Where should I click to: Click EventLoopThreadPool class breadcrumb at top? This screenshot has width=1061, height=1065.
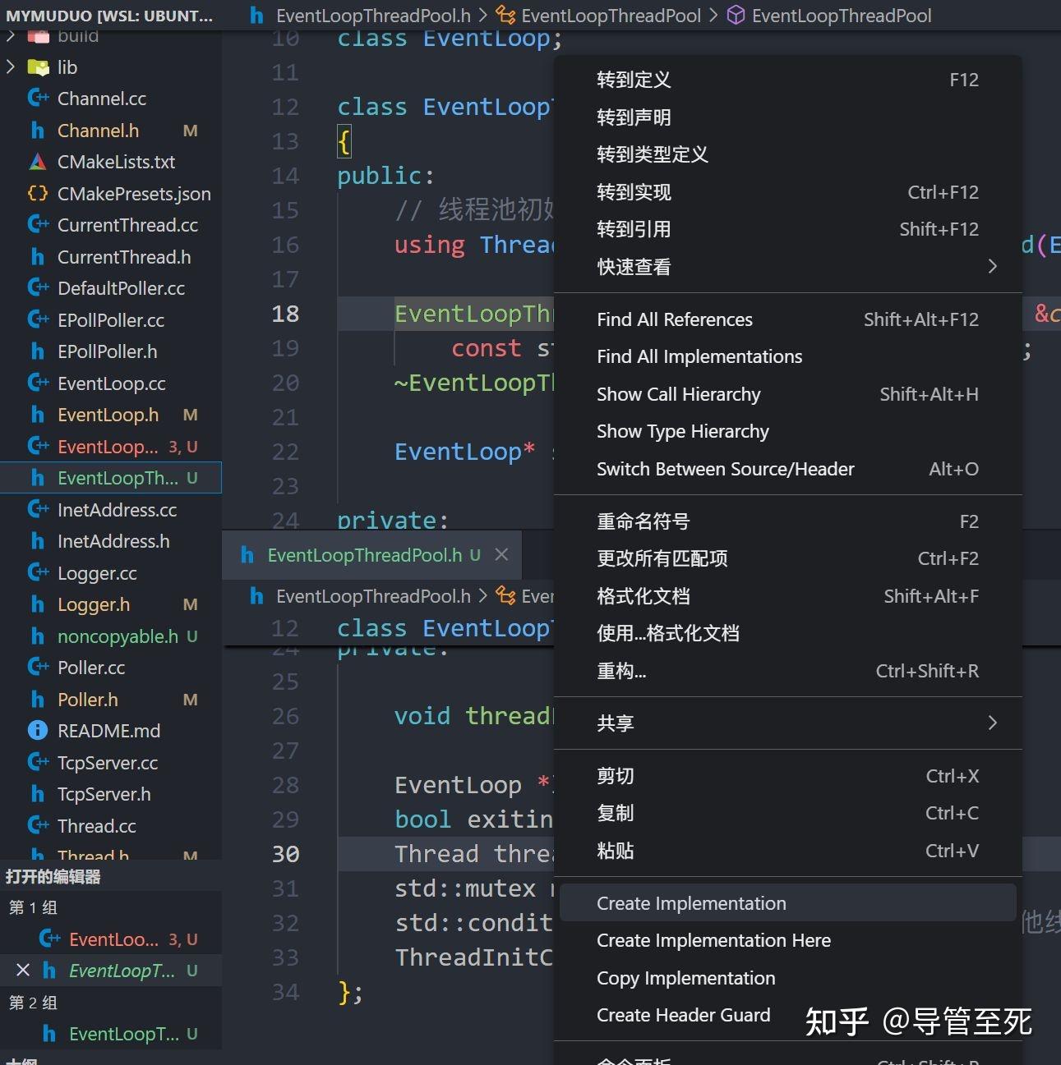click(x=611, y=16)
